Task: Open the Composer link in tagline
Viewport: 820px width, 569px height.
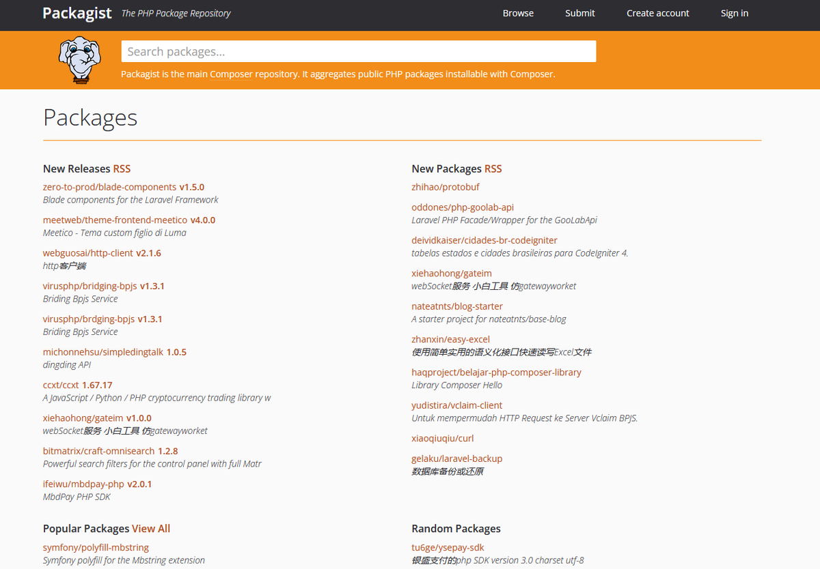Action: 231,74
